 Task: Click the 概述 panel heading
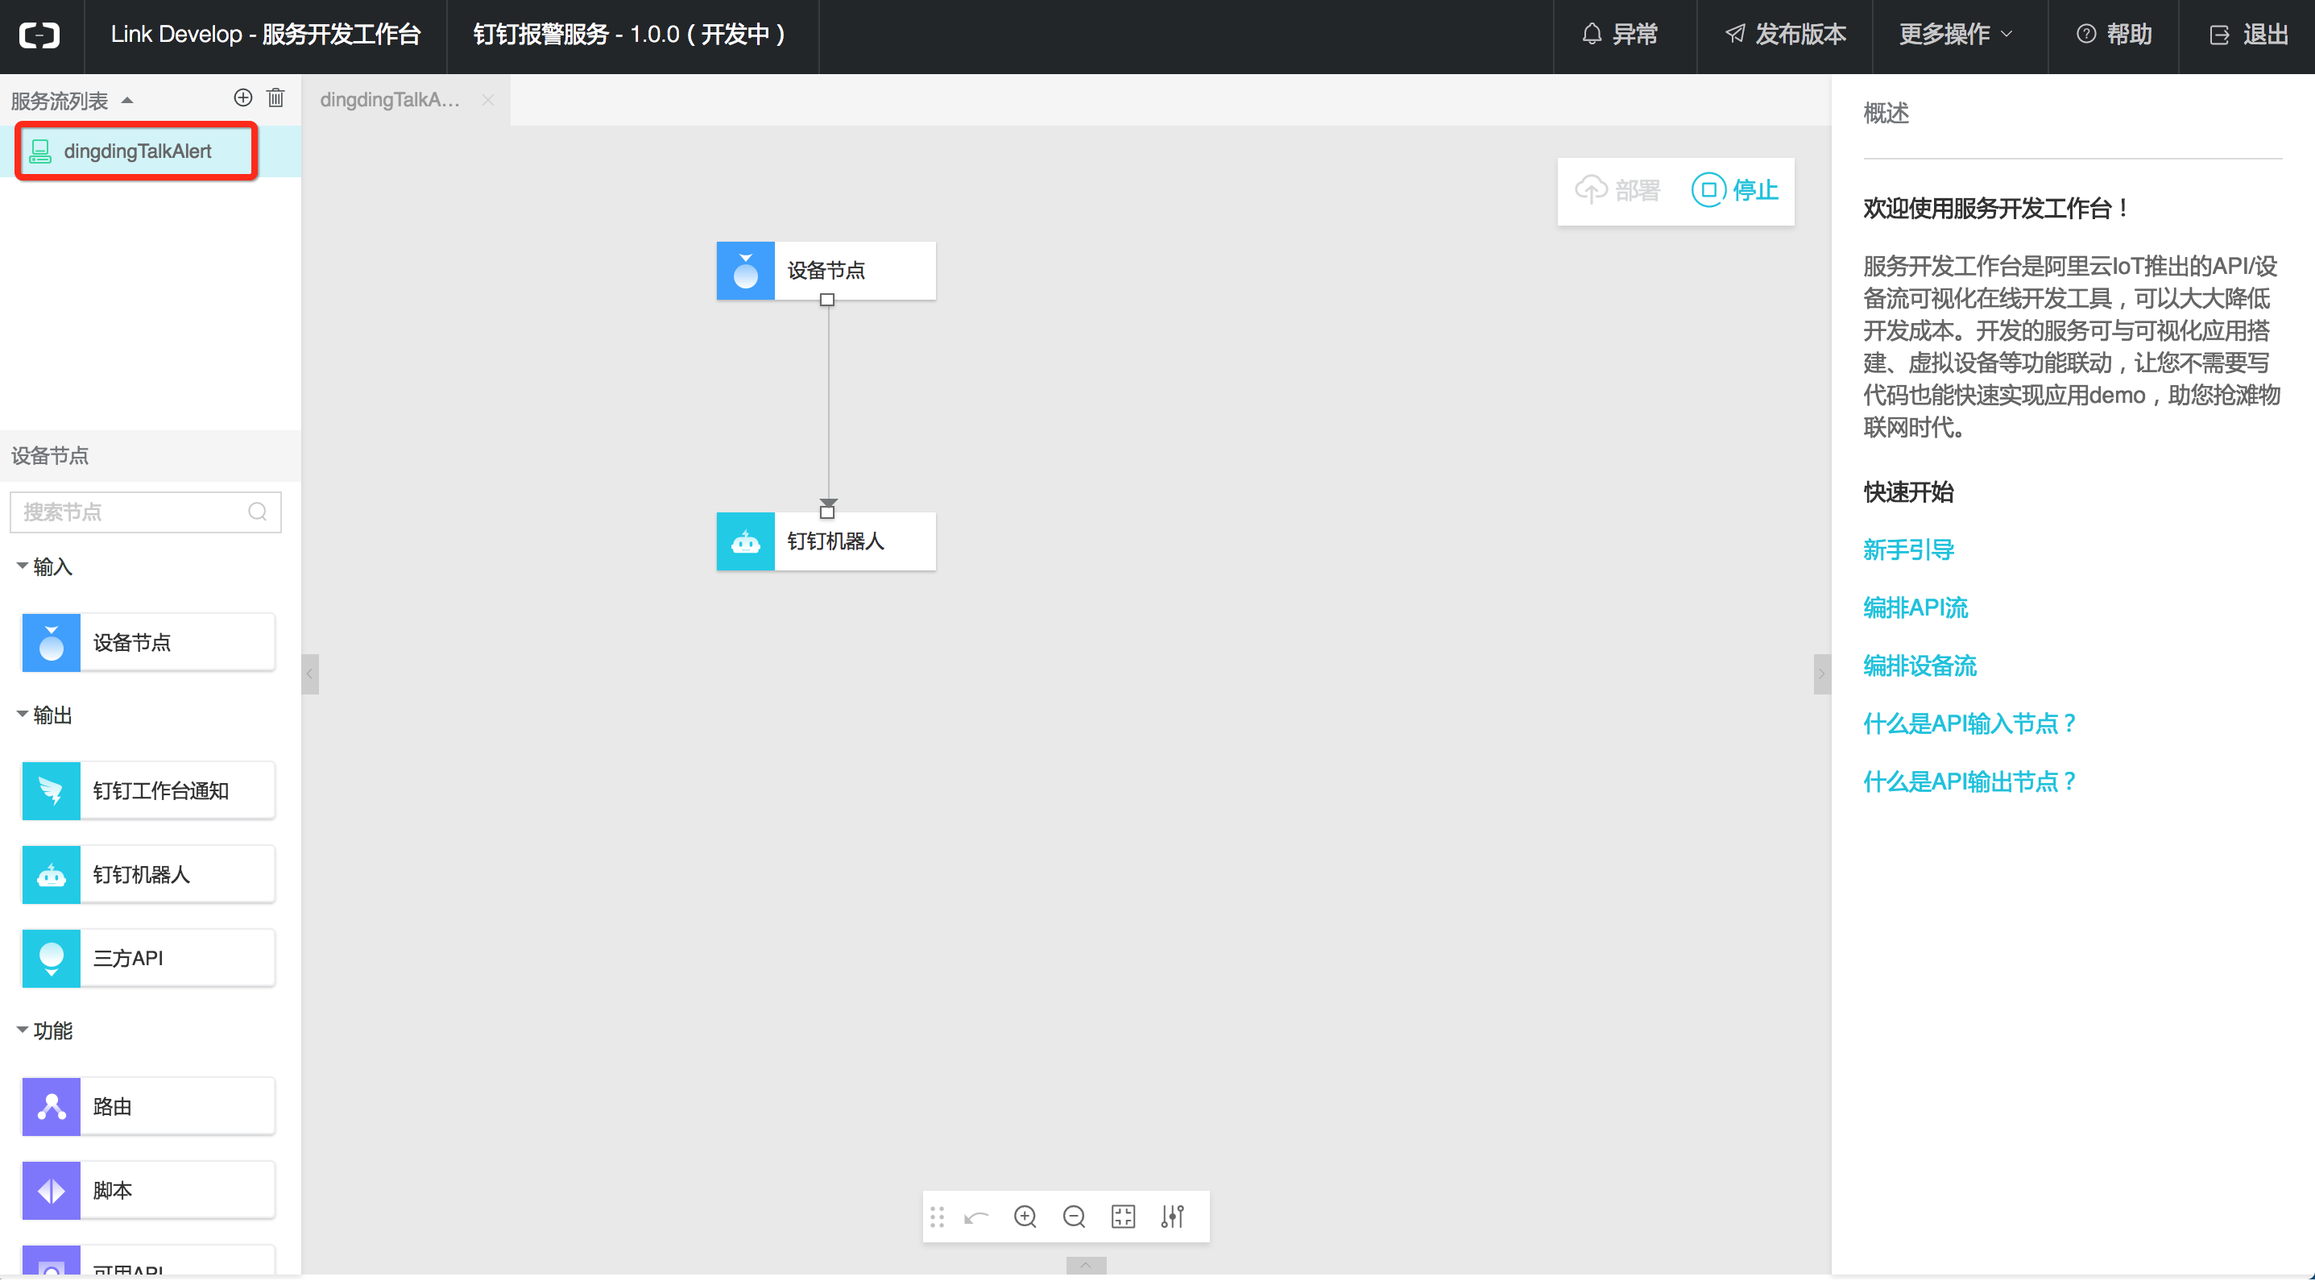click(1886, 114)
